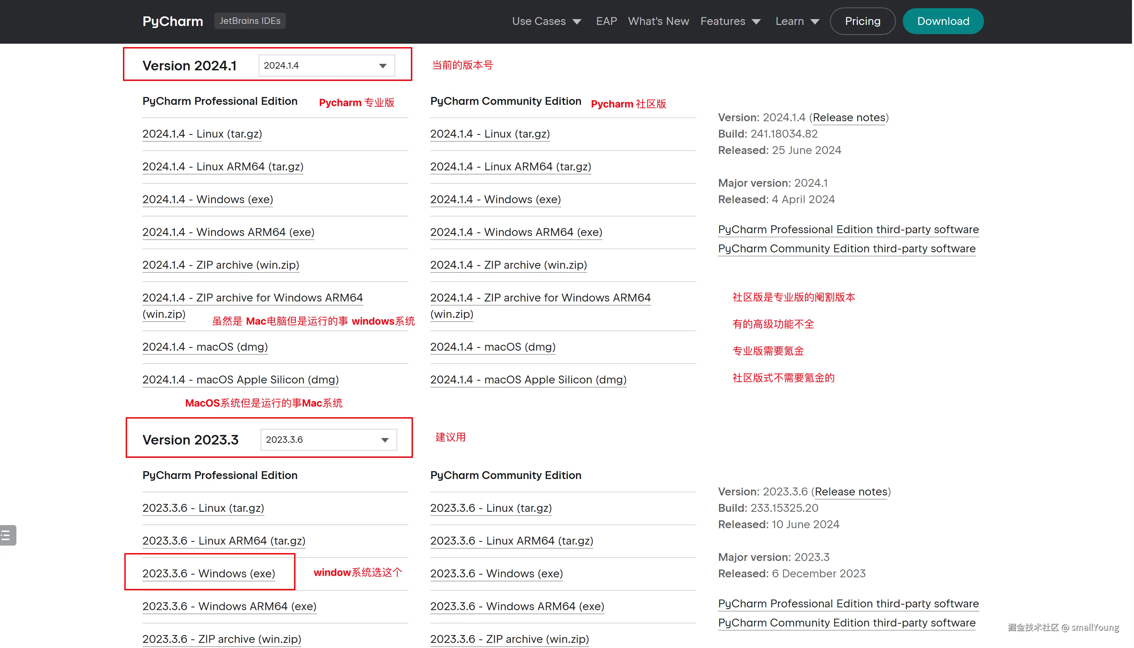
Task: Download Professional 2023.3.6 Windows (exe)
Action: [x=208, y=573]
